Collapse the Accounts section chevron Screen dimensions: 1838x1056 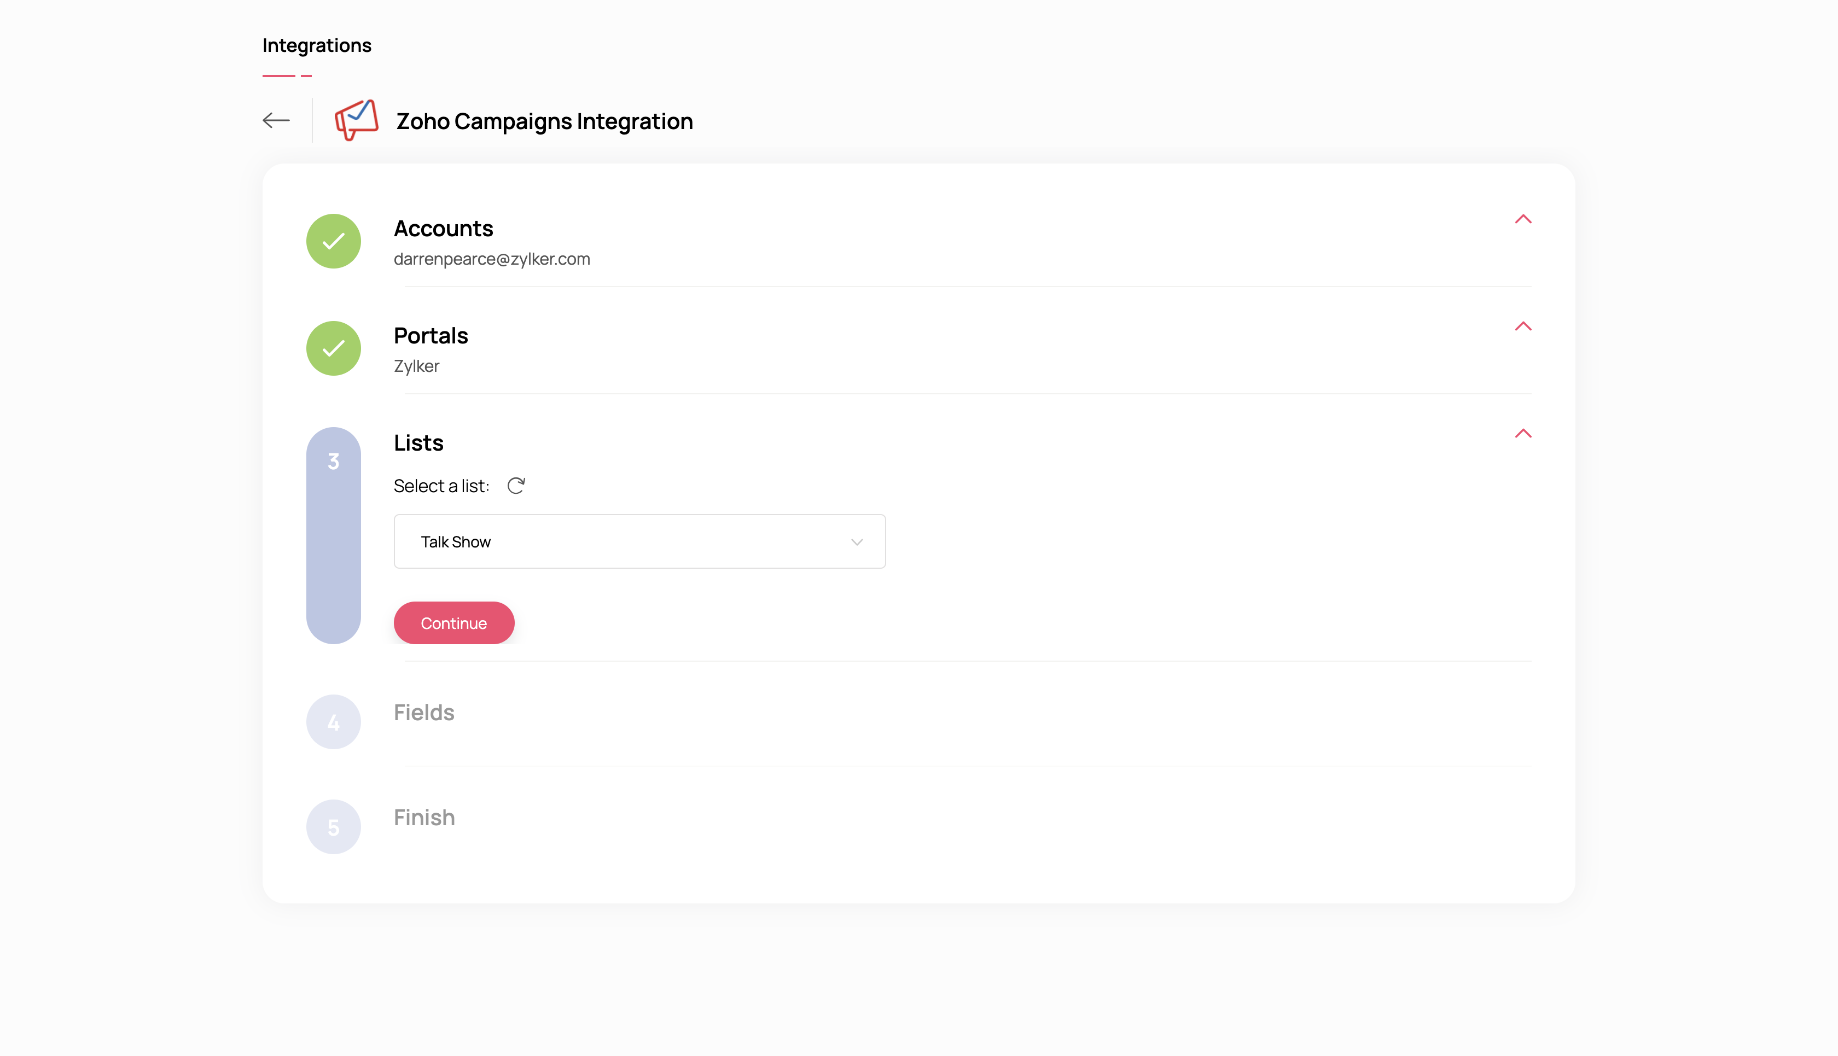1523,219
